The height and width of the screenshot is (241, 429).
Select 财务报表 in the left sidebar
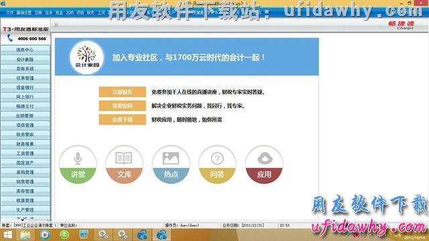[25, 144]
